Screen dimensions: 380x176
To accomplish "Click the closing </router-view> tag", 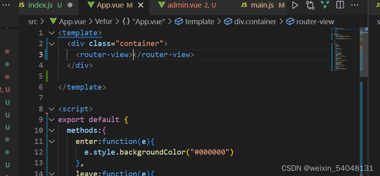I will tap(164, 54).
